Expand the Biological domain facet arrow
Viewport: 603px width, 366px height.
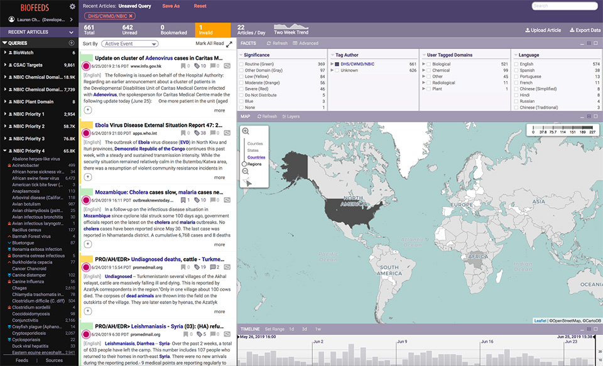coord(424,64)
